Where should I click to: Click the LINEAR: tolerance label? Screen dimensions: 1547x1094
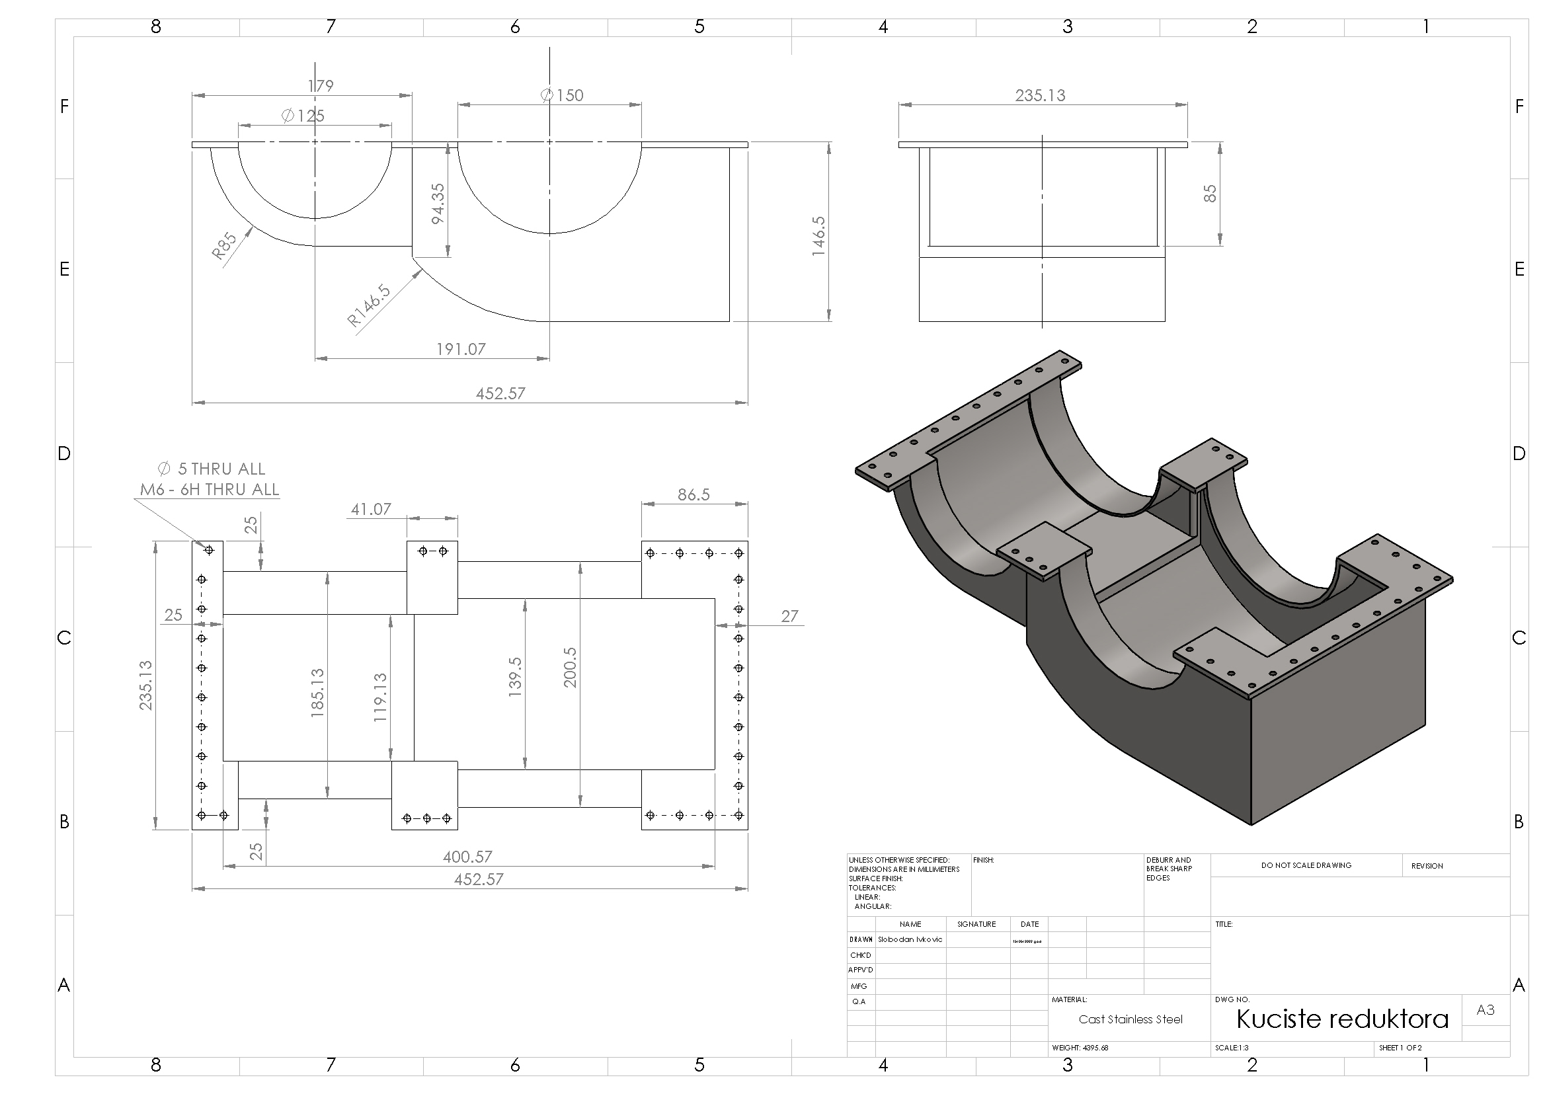click(867, 897)
